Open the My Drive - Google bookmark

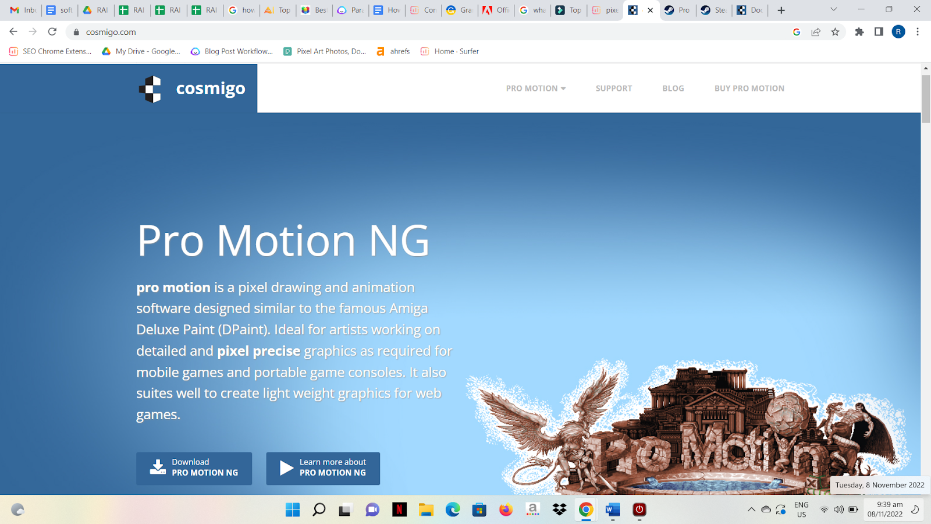pyautogui.click(x=141, y=51)
